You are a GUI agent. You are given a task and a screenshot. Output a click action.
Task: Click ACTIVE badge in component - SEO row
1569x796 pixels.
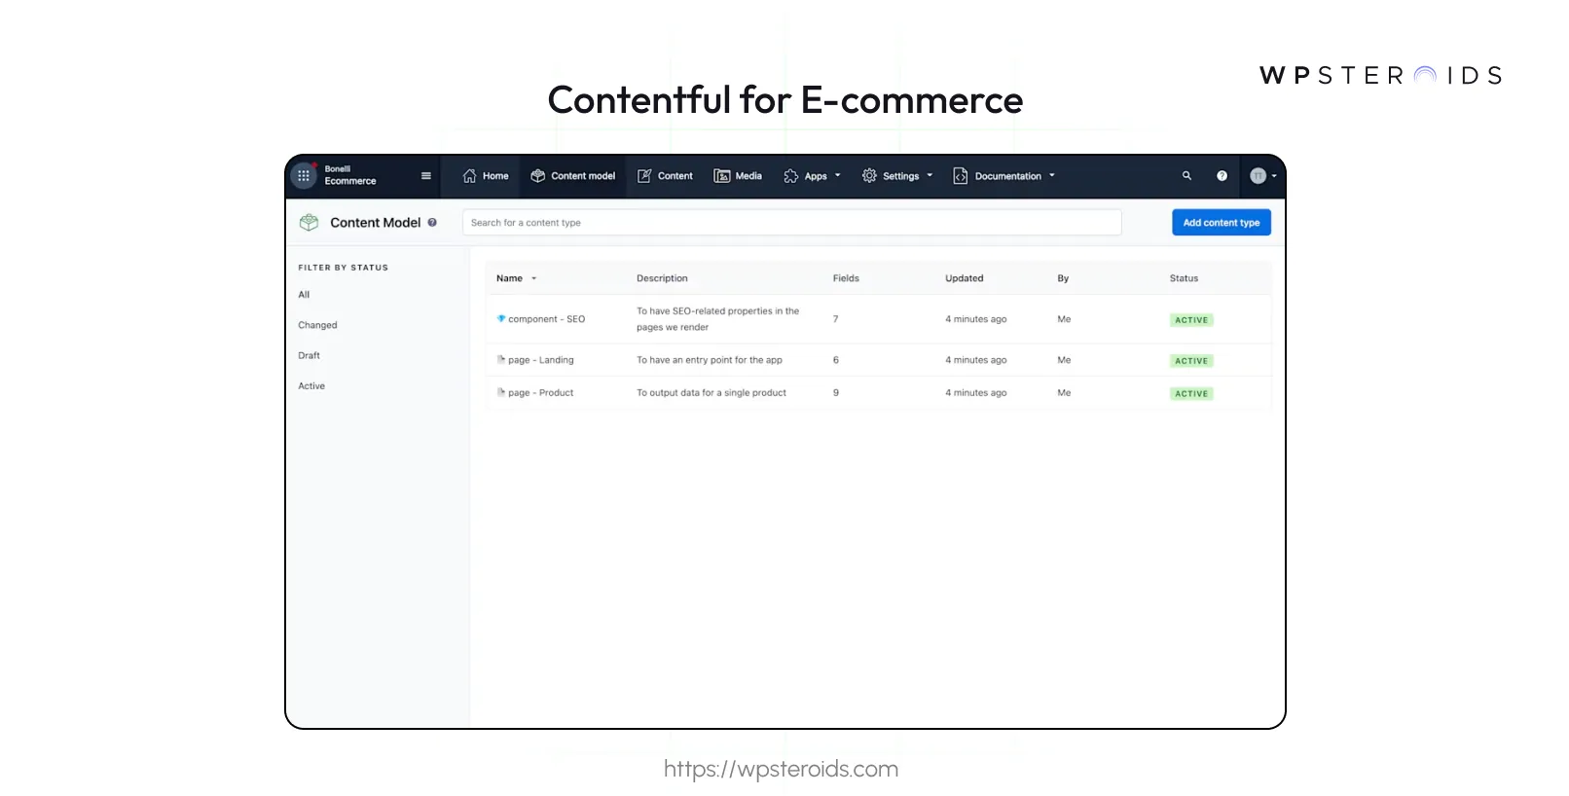(1191, 320)
